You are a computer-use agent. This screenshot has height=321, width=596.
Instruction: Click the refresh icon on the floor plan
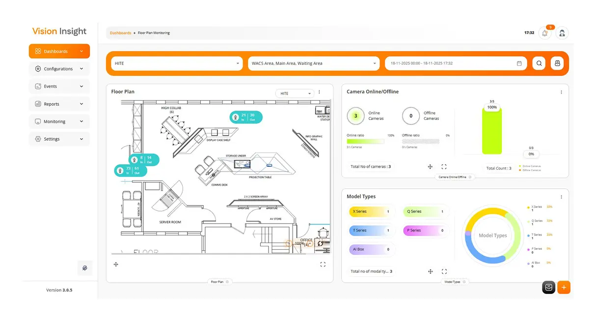coord(320,243)
